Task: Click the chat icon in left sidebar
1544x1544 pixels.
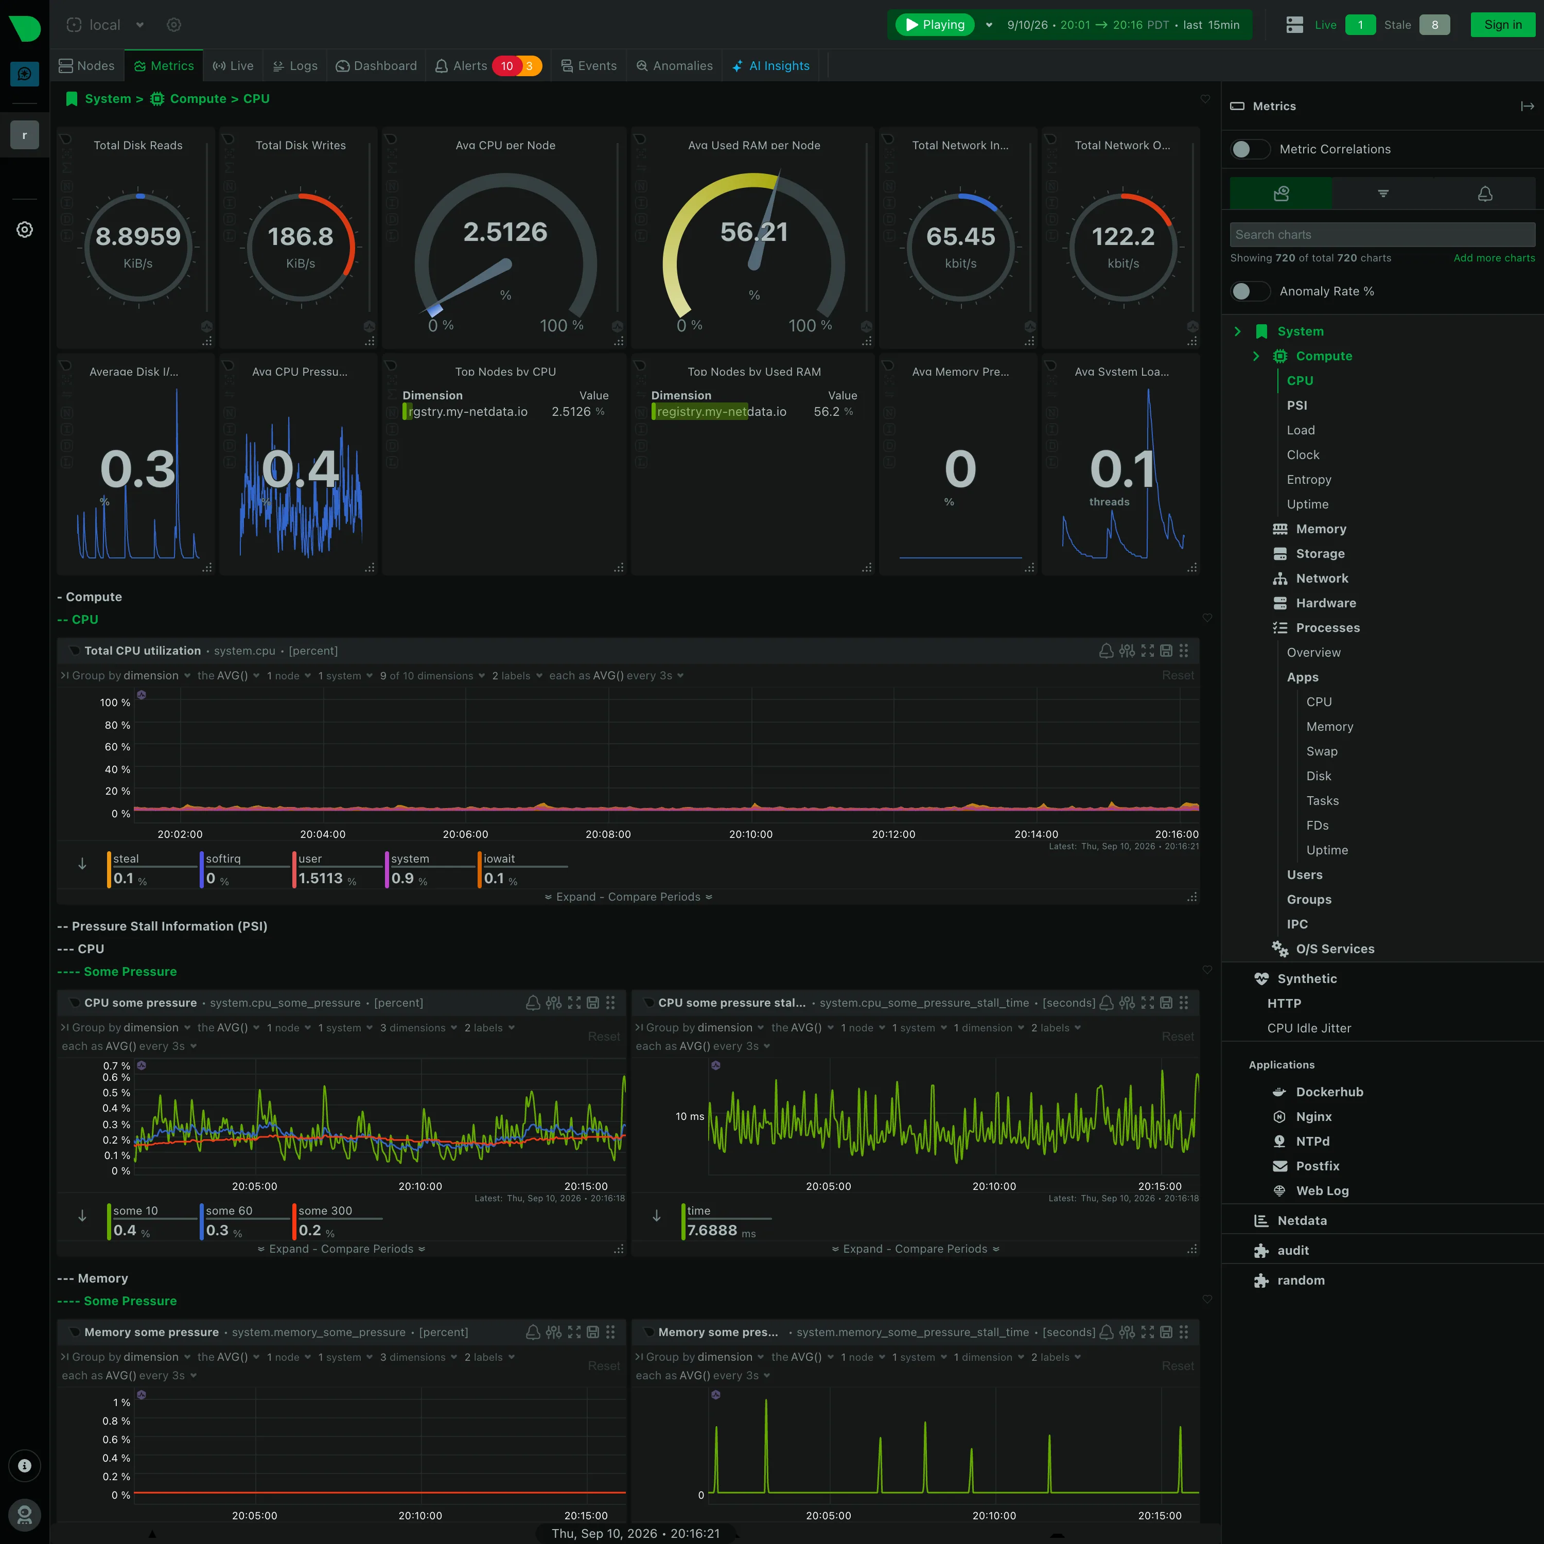Action: tap(25, 74)
